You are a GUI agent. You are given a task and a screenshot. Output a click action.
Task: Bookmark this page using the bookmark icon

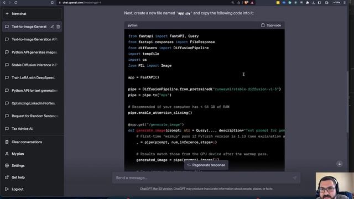[53, 2]
